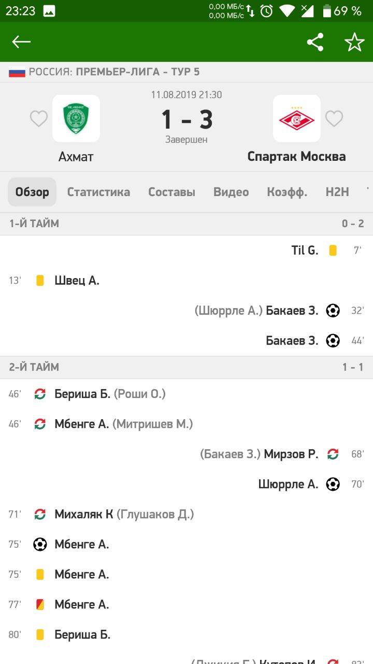Open player Шюррле А. goal at 70'

[x=288, y=485]
